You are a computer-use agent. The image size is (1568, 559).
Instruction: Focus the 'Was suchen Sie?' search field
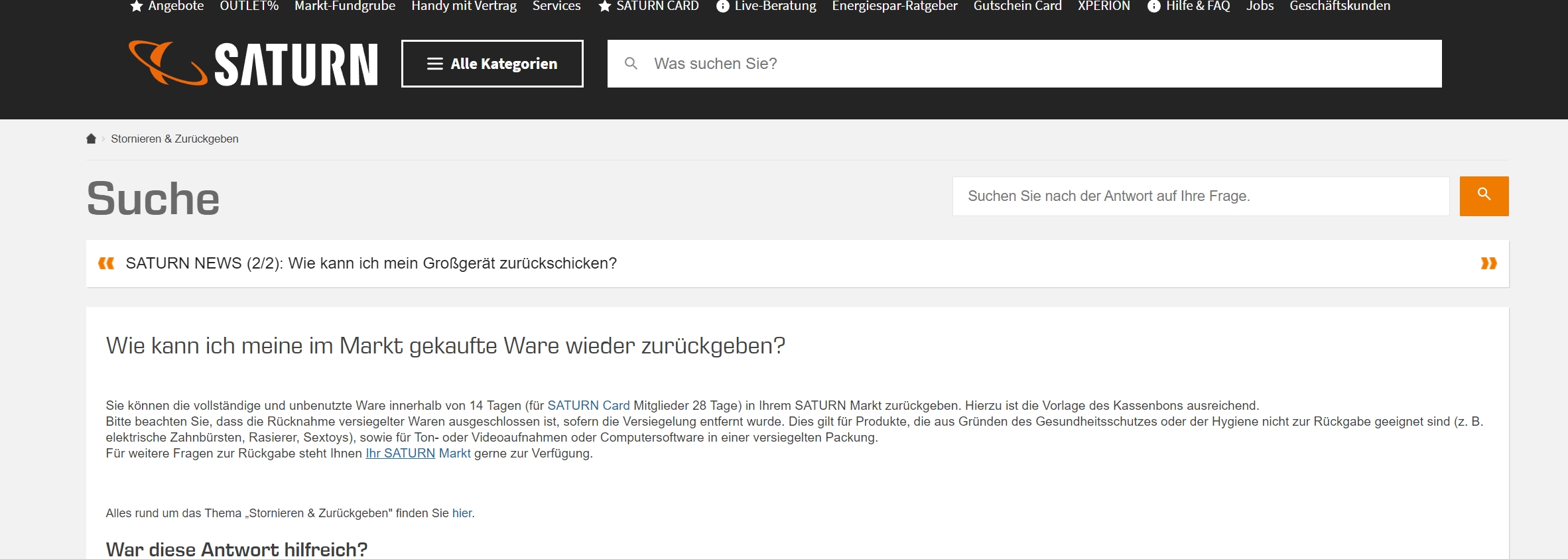click(1025, 64)
